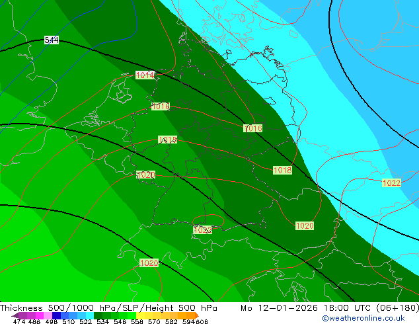The image size is (419, 324).
Task: Pick the light pink legend swatch
Action: click(48, 315)
